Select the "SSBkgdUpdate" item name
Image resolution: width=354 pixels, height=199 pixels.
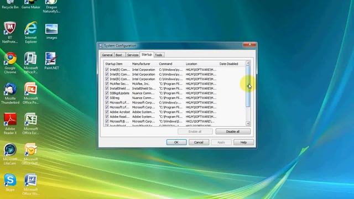[x=119, y=93]
